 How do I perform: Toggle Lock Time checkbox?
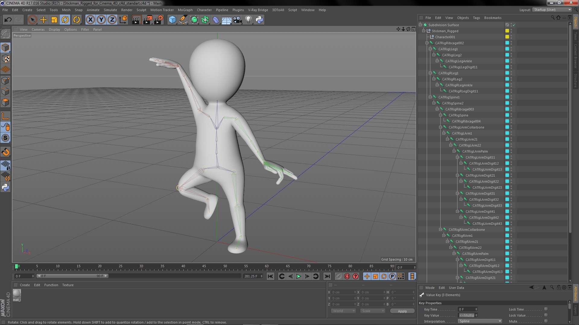(x=546, y=309)
